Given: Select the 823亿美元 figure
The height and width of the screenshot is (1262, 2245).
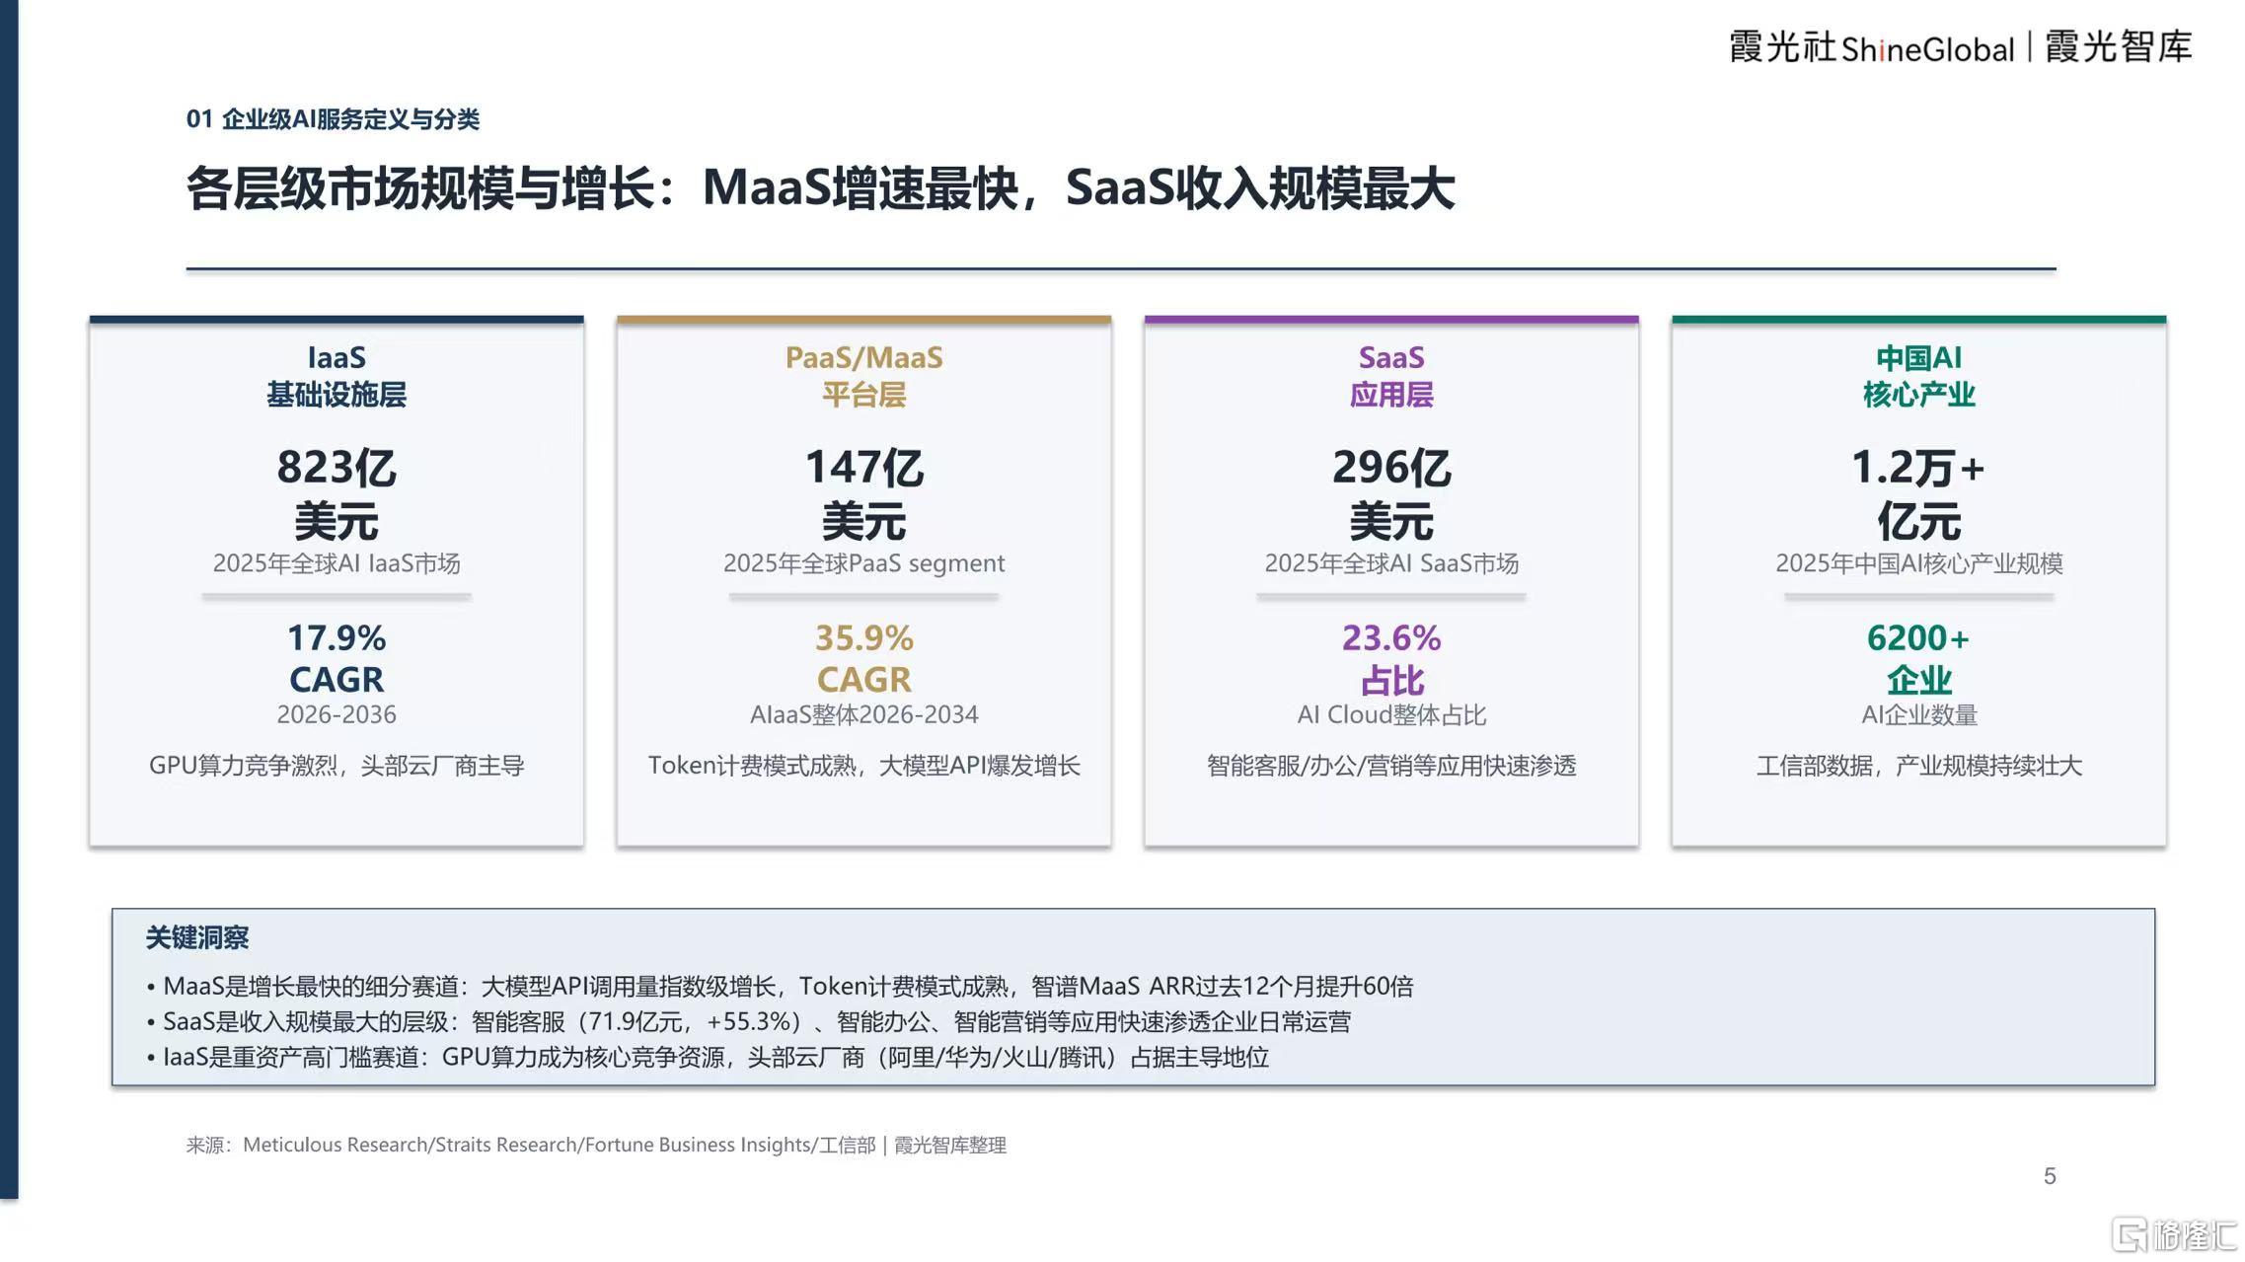Looking at the screenshot, I should (x=337, y=493).
